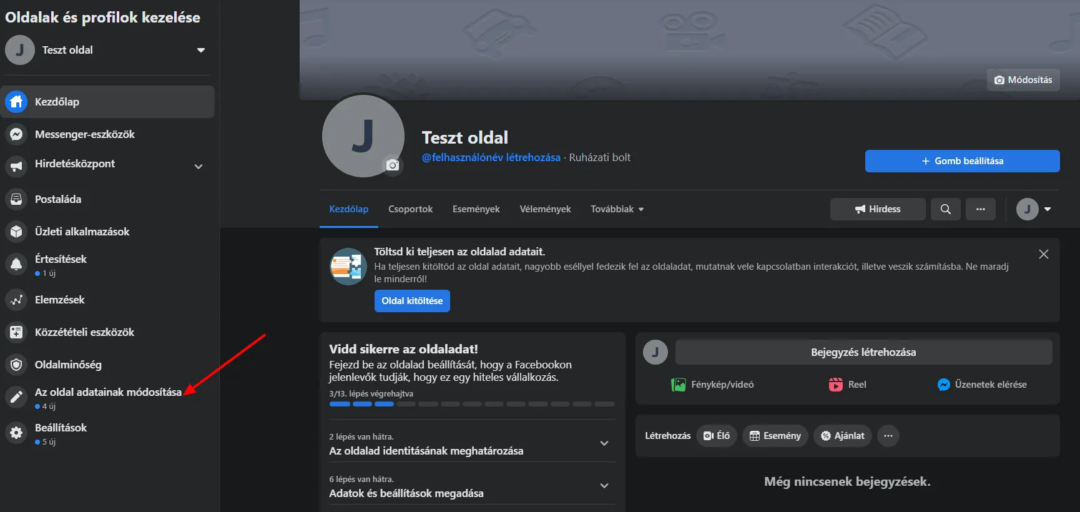Switch to the Csoportok tab

tap(410, 209)
